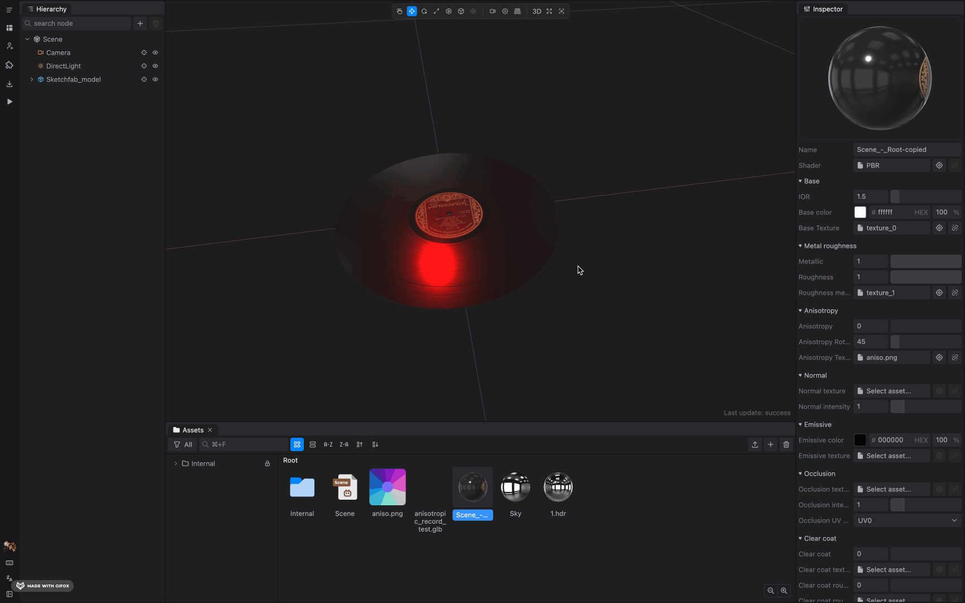Click the focus frame icon in viewport toolbar
Image resolution: width=965 pixels, height=603 pixels.
pyautogui.click(x=561, y=11)
